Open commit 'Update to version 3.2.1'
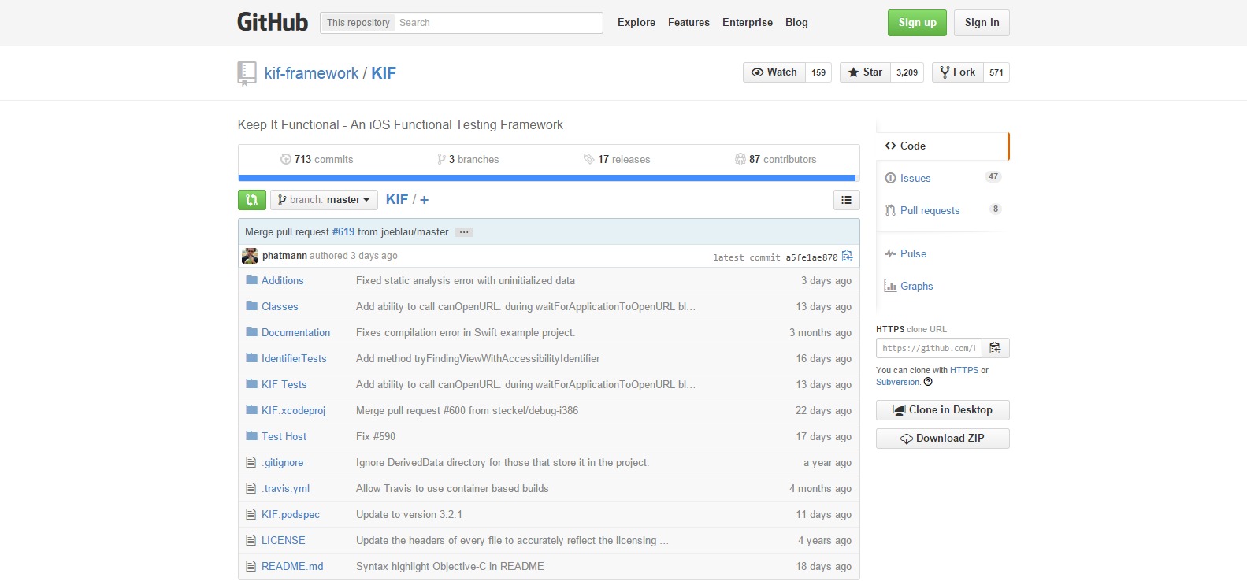Image resolution: width=1247 pixels, height=581 pixels. (409, 514)
